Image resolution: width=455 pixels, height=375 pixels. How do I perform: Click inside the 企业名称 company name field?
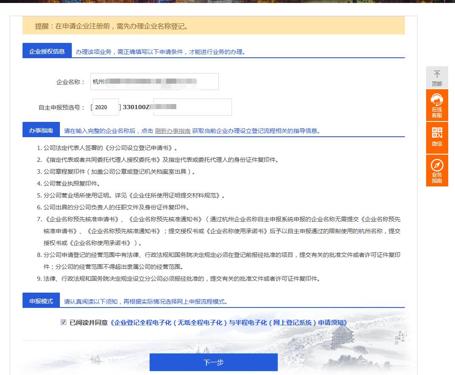coord(154,81)
